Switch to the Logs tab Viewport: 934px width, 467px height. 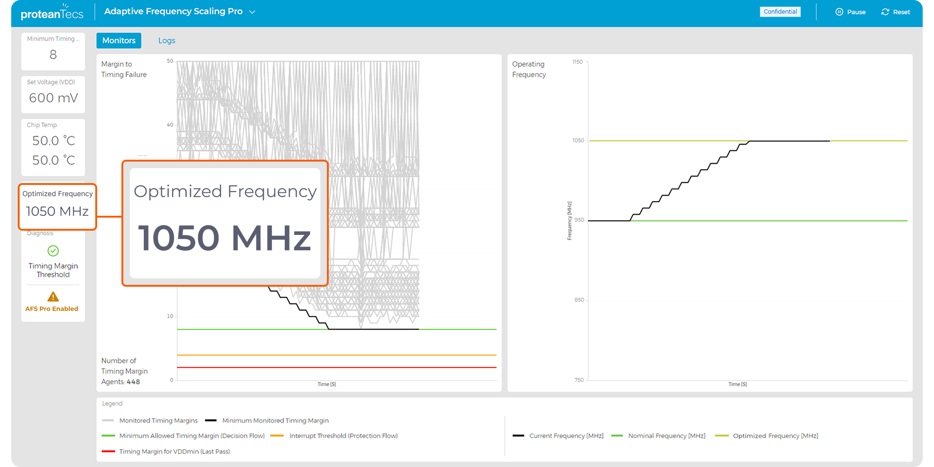167,41
